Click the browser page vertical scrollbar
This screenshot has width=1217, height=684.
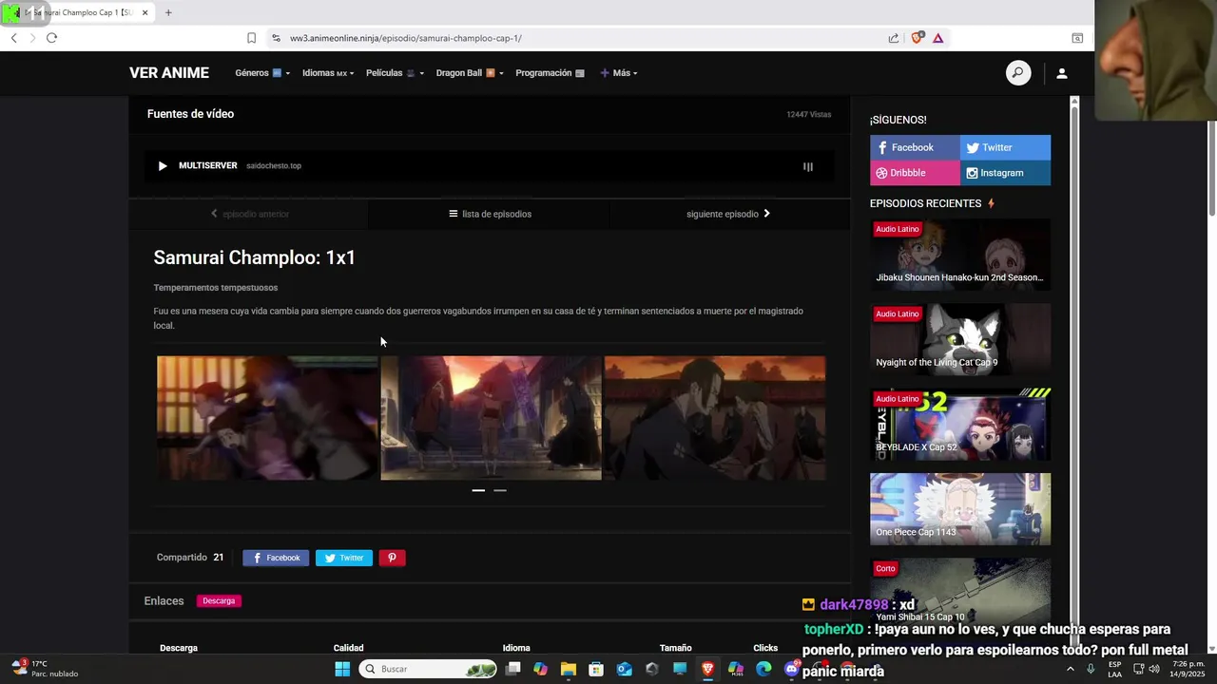1211,169
